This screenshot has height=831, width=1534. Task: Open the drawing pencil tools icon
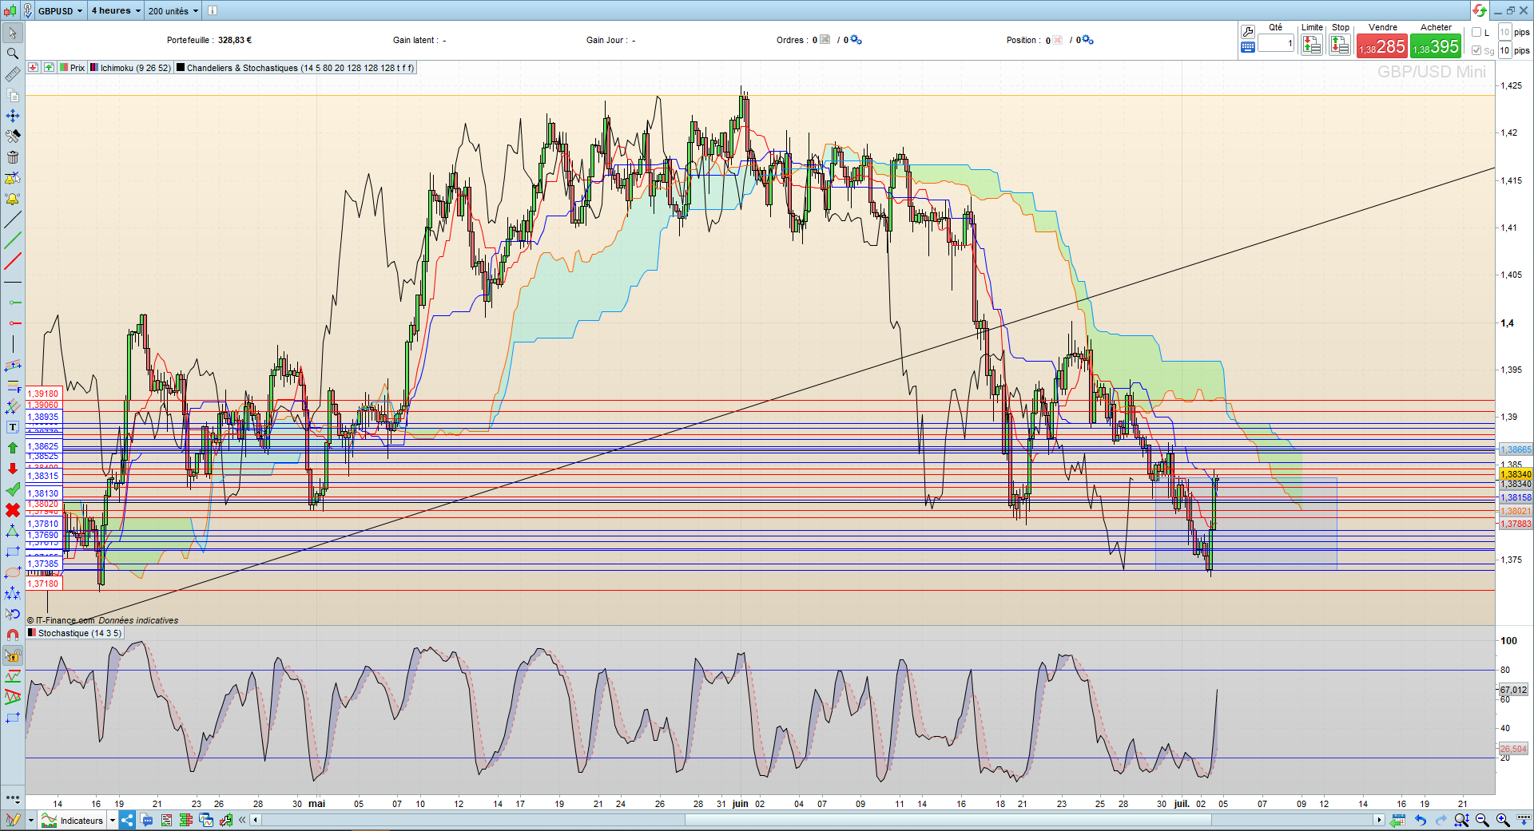click(13, 820)
